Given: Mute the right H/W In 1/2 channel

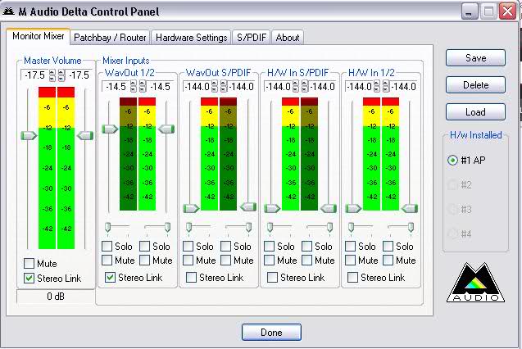Looking at the screenshot, I should 388,260.
